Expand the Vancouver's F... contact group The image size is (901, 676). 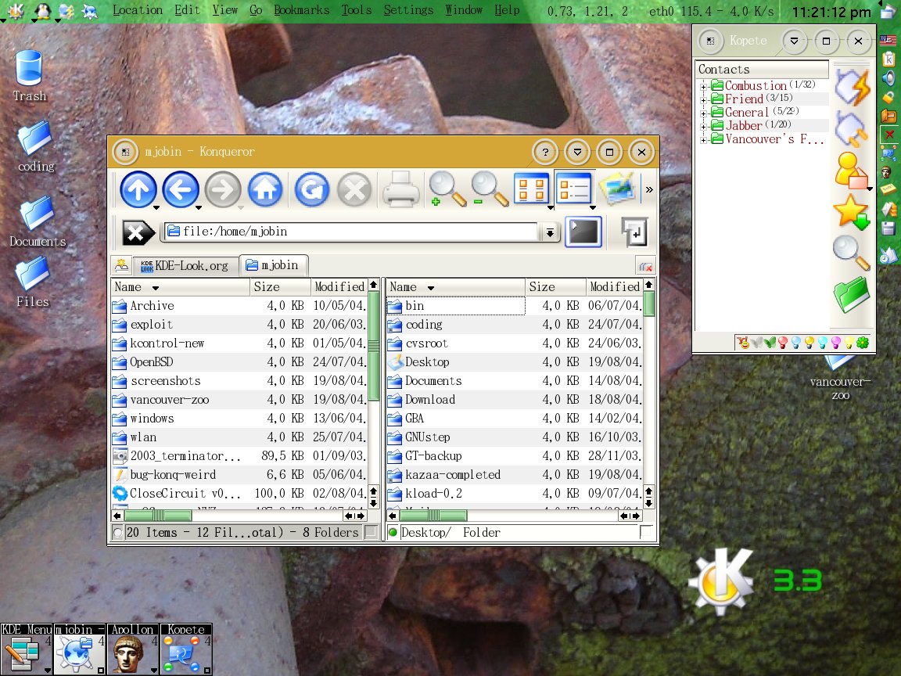(x=703, y=140)
